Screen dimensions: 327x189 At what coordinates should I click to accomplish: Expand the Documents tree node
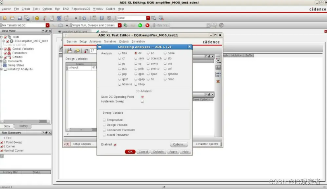[2, 61]
